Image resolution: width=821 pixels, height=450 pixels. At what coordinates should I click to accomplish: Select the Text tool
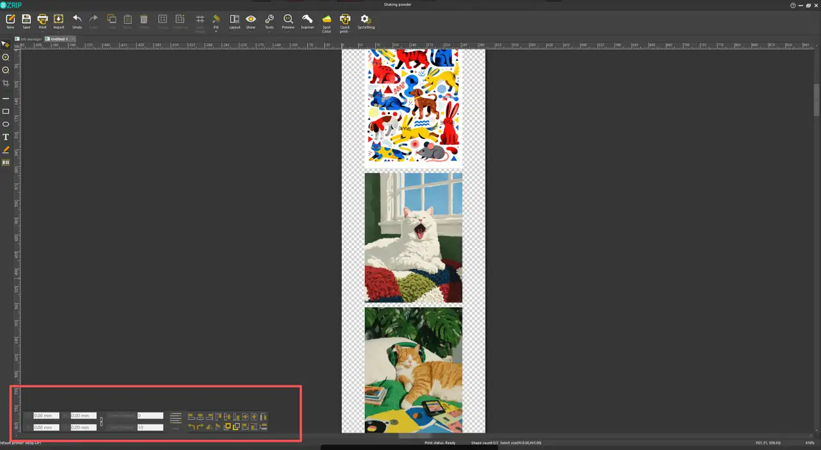coord(6,137)
